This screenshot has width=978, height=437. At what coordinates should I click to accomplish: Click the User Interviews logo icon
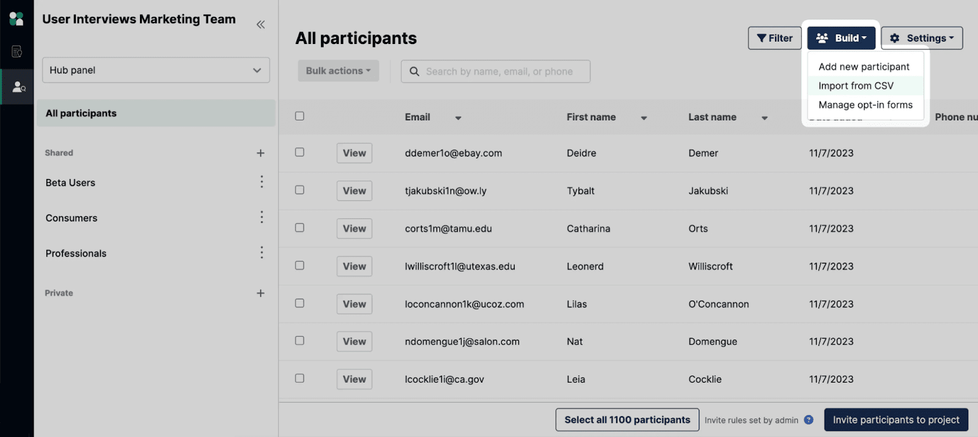point(17,19)
